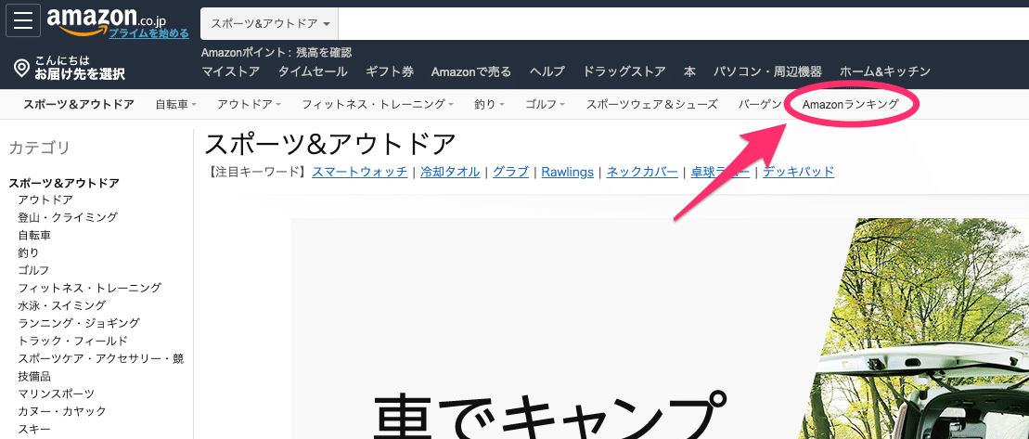
Task: Open Amazonで売る link
Action: coord(471,71)
